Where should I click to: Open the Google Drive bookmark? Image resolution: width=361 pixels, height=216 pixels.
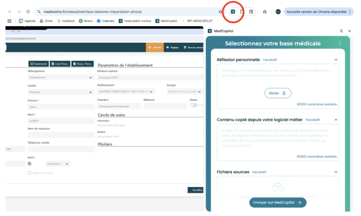[x=46, y=21]
